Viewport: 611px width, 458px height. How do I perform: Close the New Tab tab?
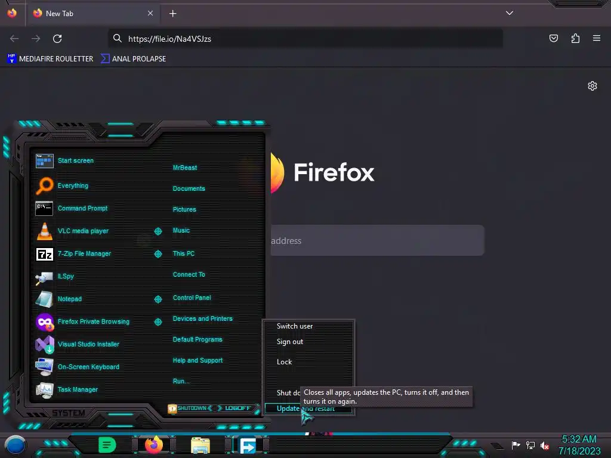pos(150,13)
